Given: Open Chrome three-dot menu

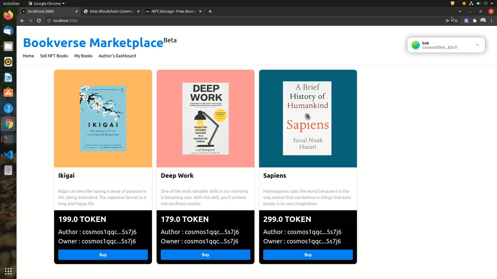Looking at the screenshot, I should click(x=491, y=21).
